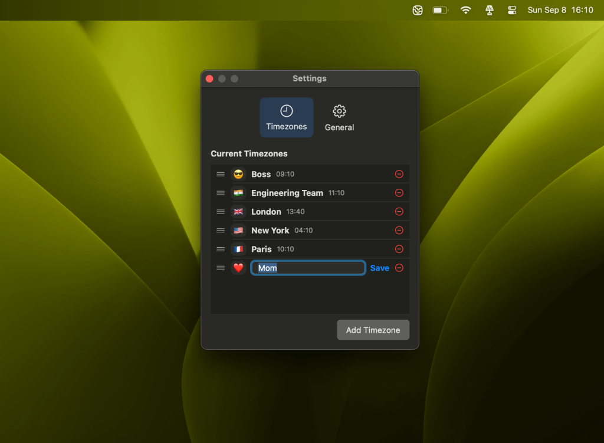The height and width of the screenshot is (443, 604).
Task: Select the UK flag icon for London
Action: tap(238, 212)
